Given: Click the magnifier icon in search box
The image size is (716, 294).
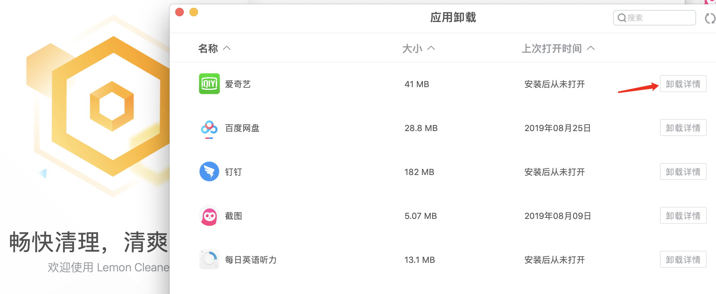Looking at the screenshot, I should pyautogui.click(x=622, y=18).
